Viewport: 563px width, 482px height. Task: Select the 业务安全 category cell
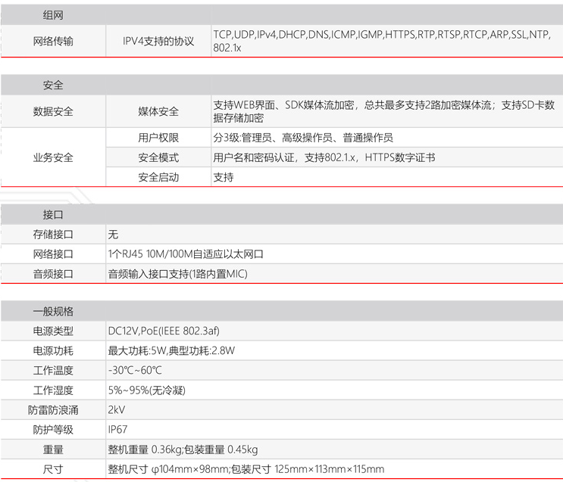click(x=53, y=157)
